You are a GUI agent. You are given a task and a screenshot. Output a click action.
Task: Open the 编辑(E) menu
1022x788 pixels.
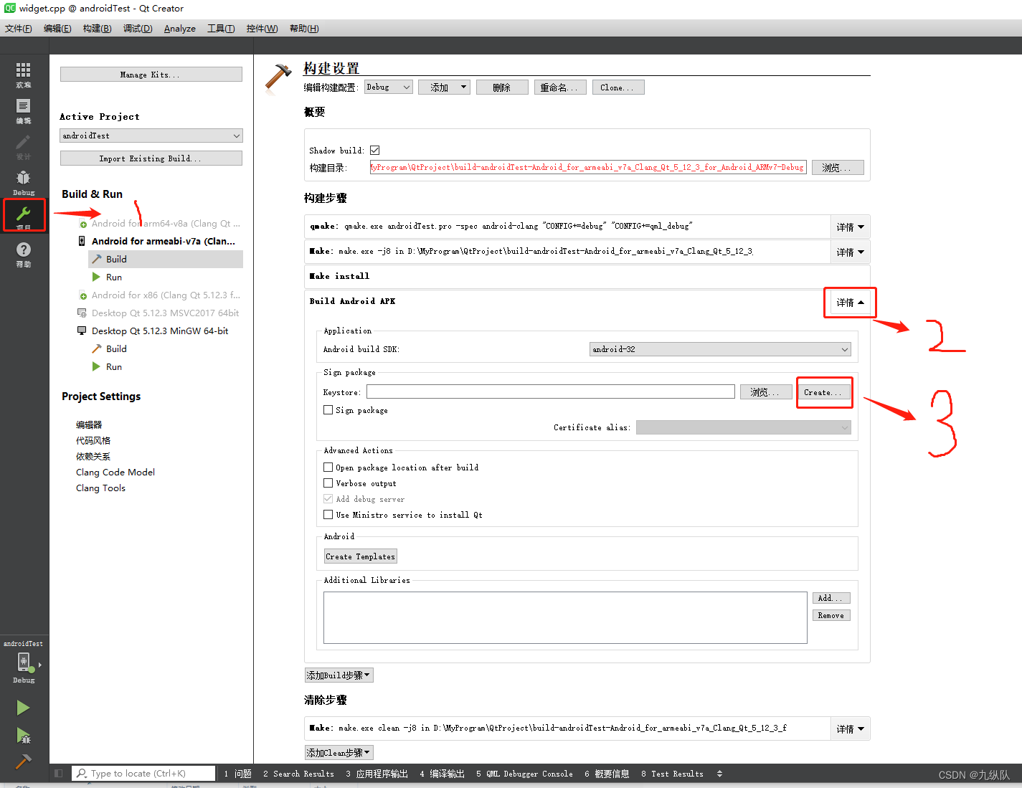click(57, 29)
